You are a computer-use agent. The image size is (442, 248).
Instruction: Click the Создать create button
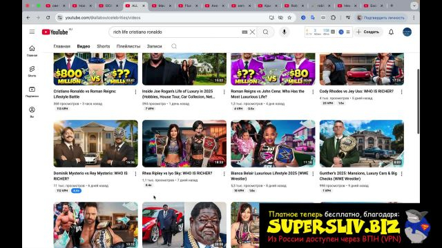368,32
